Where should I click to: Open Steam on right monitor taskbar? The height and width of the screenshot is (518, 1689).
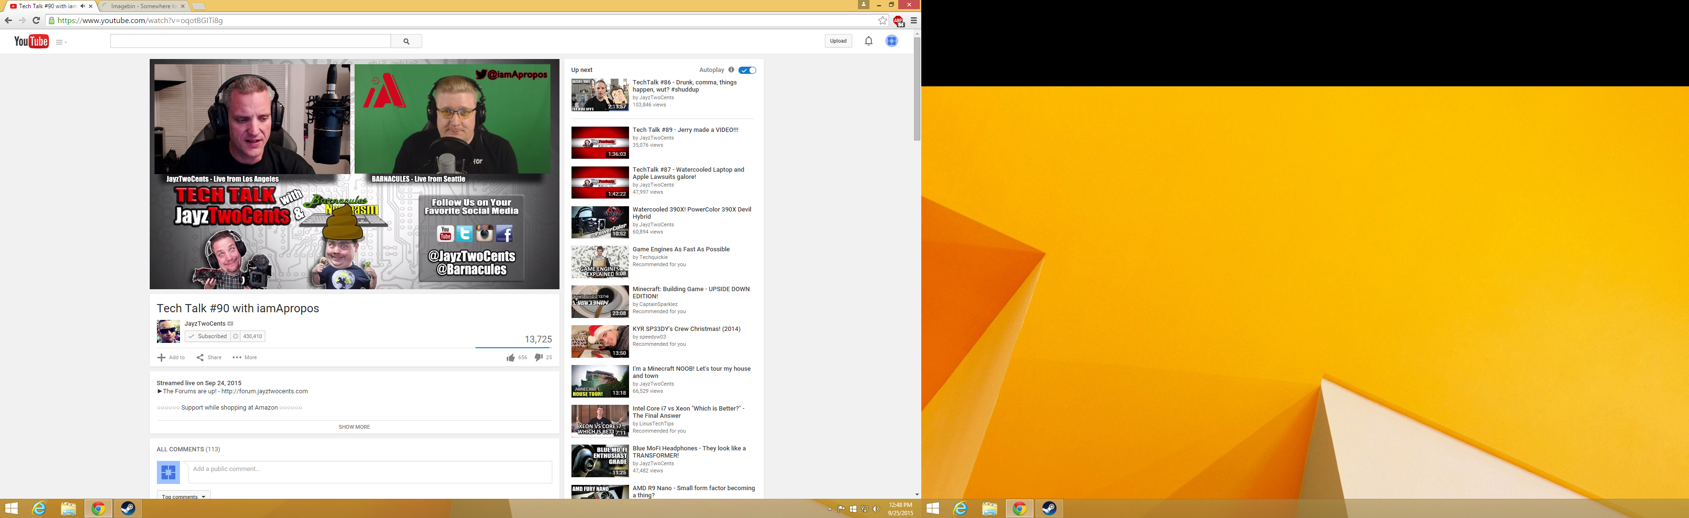1049,508
